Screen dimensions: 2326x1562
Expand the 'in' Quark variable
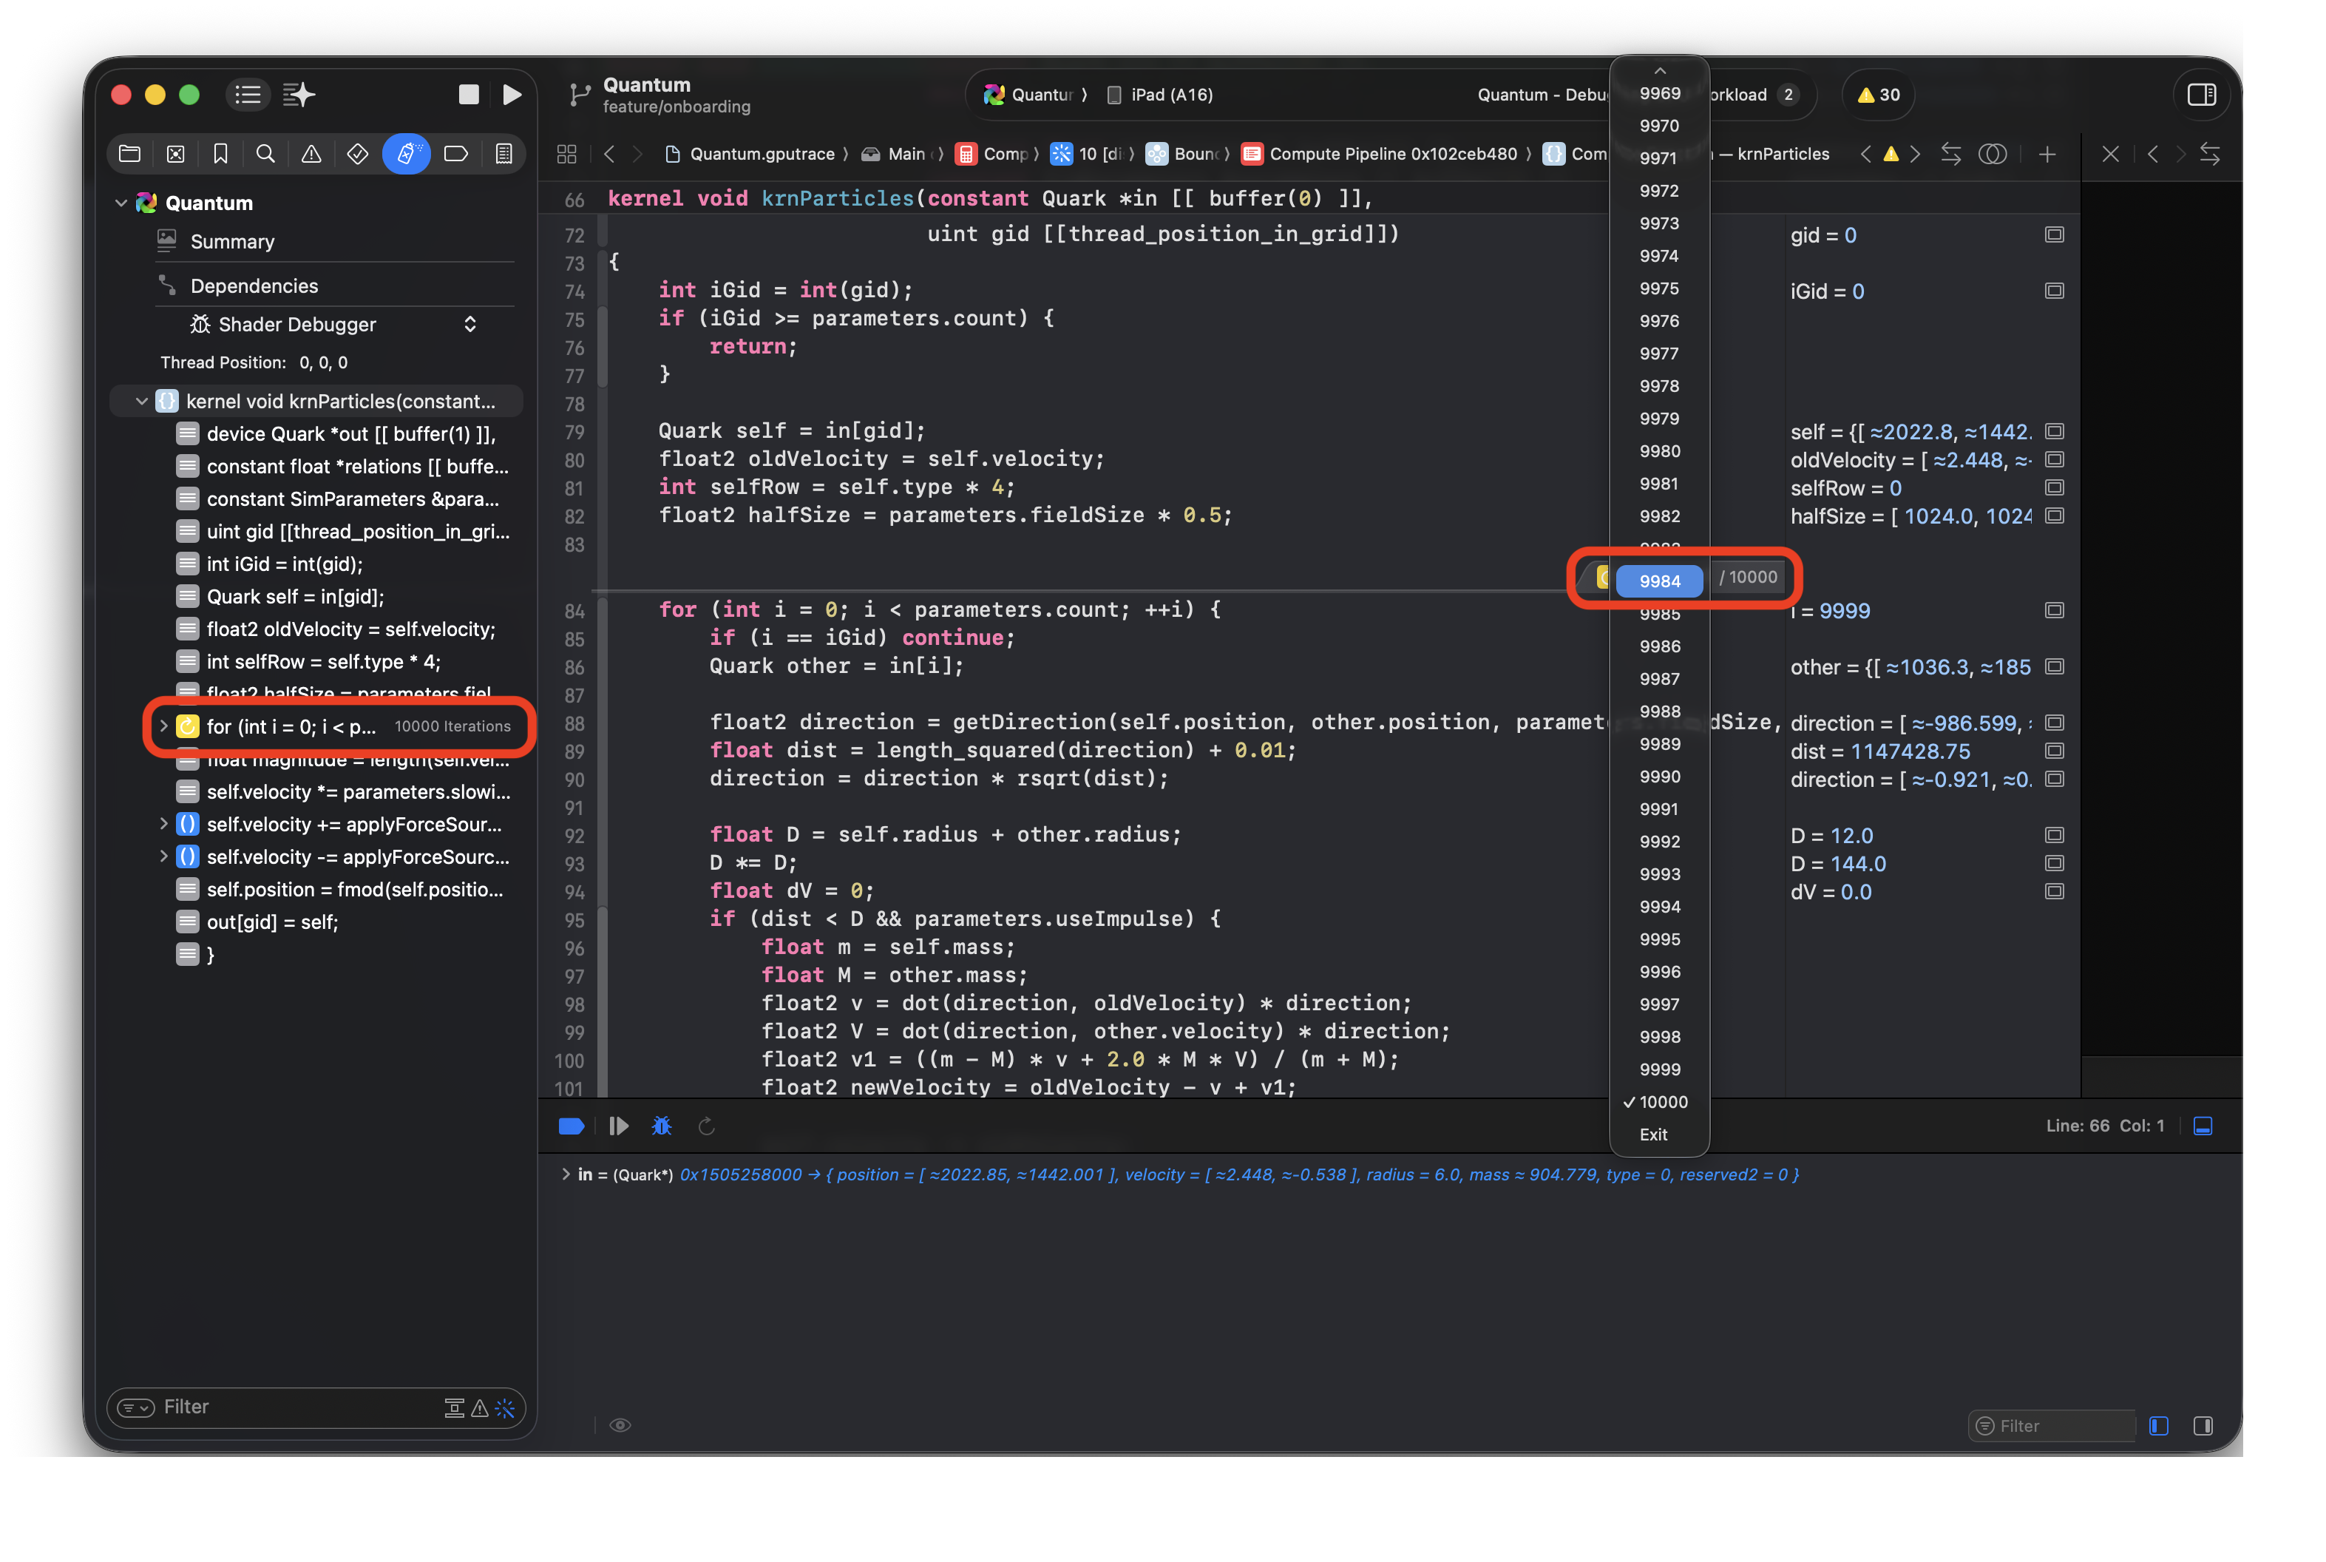click(x=566, y=1174)
